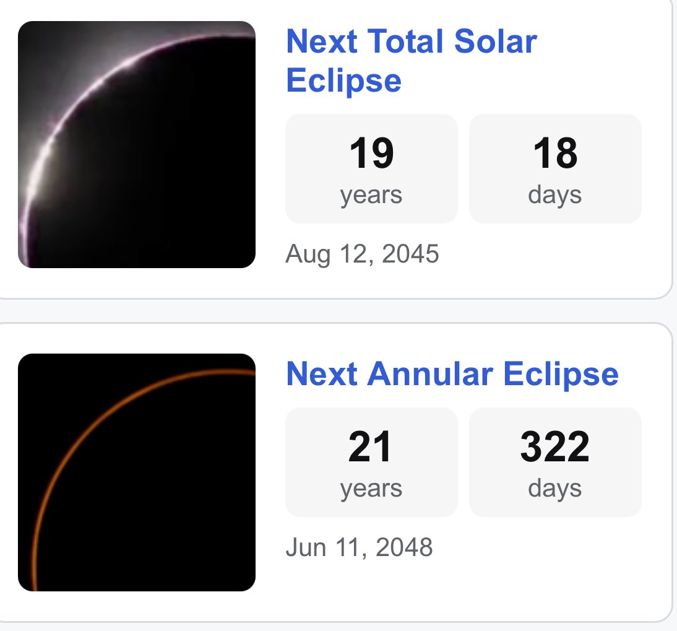Open the total solar eclipse corona thumbnail

136,145
